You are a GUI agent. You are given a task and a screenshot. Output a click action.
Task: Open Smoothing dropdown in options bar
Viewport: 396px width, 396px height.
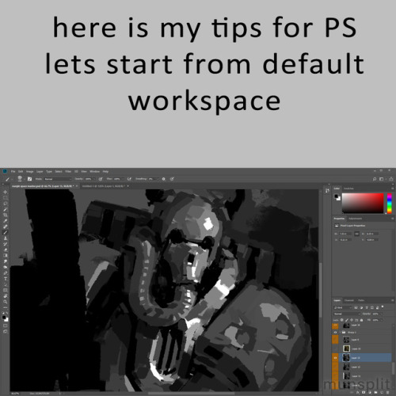(158, 179)
